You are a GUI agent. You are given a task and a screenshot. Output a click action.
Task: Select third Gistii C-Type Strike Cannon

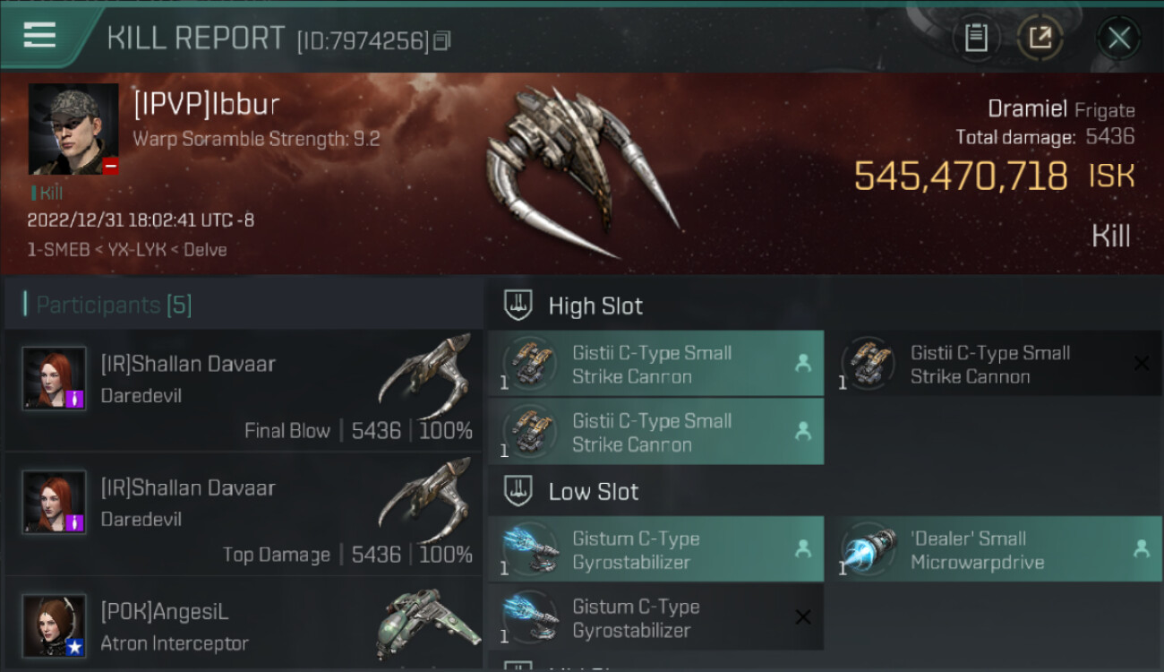click(x=655, y=432)
